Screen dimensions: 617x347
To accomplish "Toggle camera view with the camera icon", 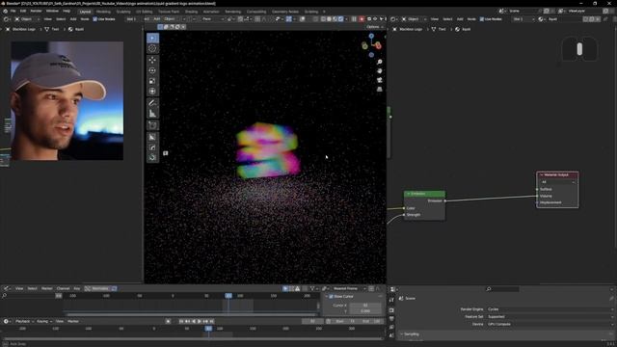I will pyautogui.click(x=379, y=80).
